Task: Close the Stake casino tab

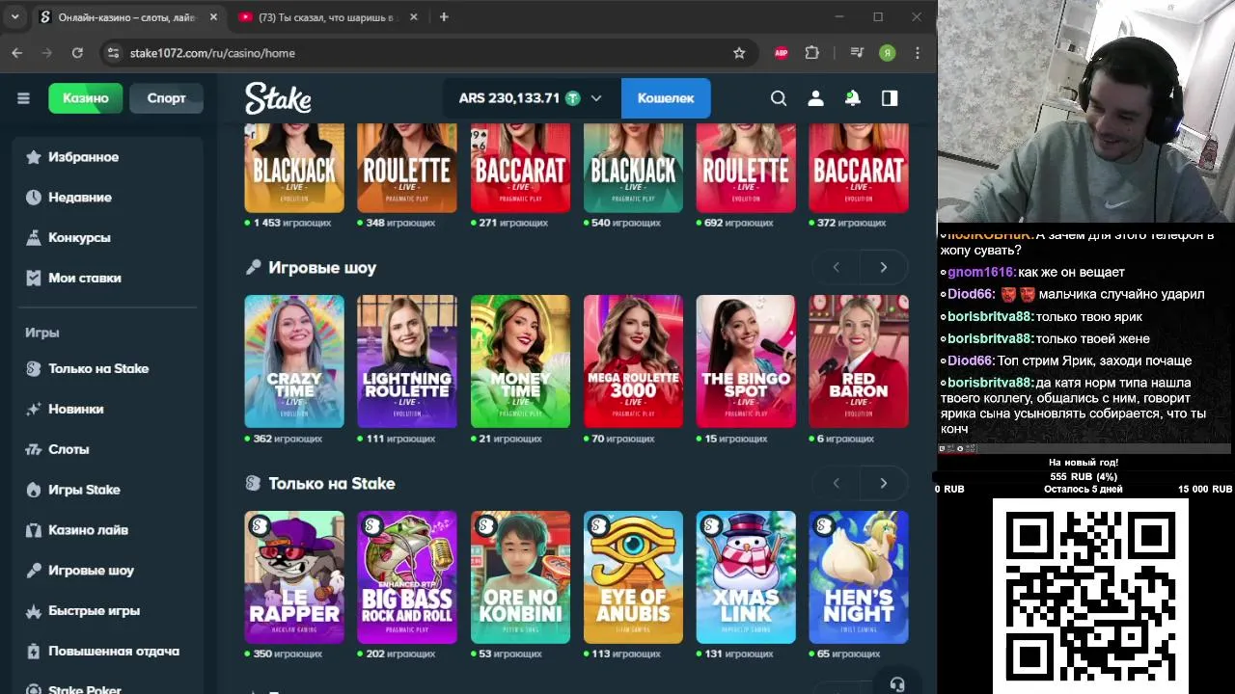Action: click(213, 17)
